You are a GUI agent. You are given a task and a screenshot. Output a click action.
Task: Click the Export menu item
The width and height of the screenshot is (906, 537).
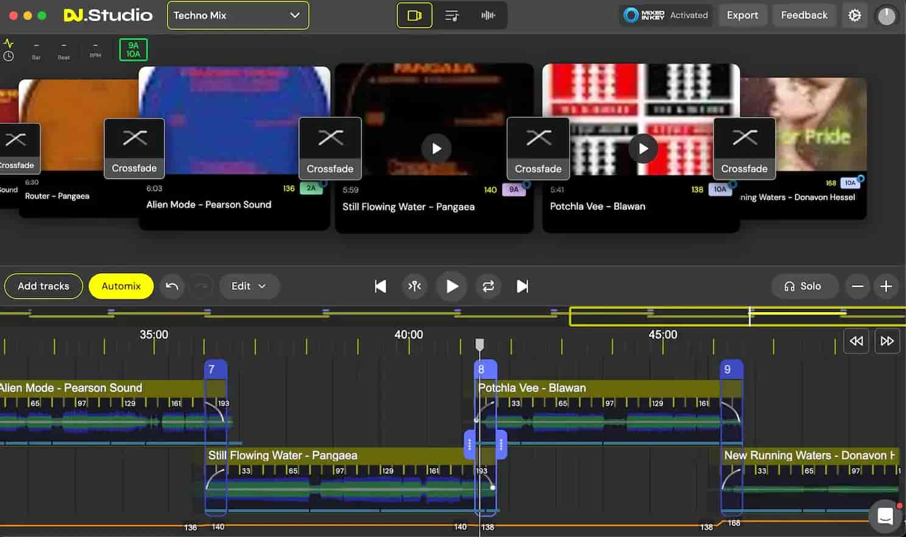(x=743, y=15)
